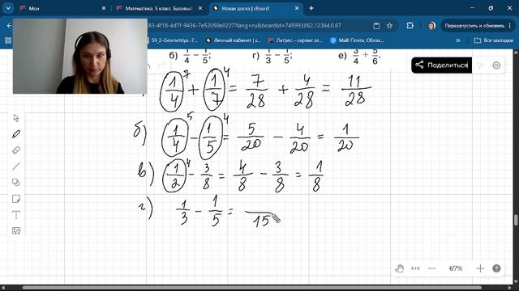This screenshot has height=291, width=519.
Task: Click the Поделиться share button
Action: point(441,65)
